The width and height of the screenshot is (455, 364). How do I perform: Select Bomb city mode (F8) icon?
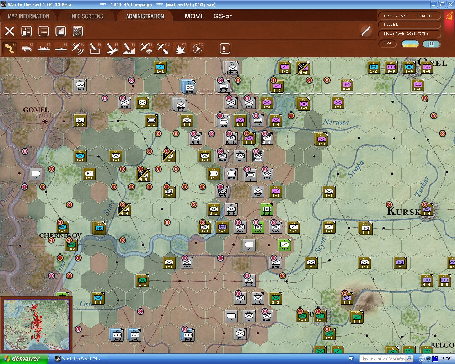(x=129, y=48)
